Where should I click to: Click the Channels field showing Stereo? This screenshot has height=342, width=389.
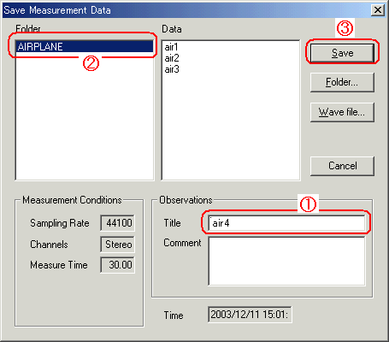(117, 245)
